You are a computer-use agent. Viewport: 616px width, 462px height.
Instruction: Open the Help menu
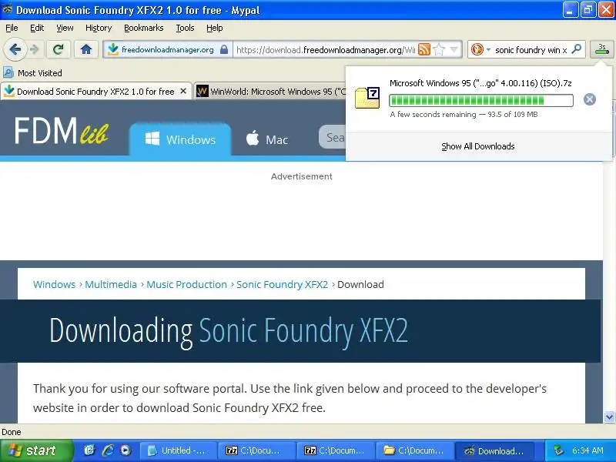[x=215, y=28]
